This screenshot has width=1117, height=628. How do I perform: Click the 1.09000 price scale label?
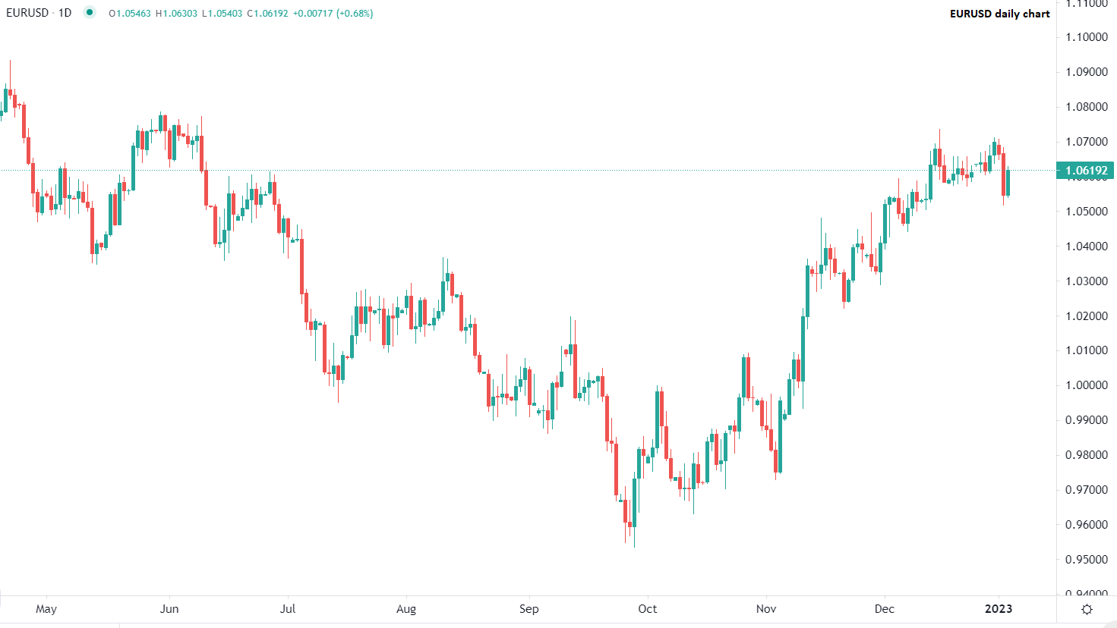1086,72
